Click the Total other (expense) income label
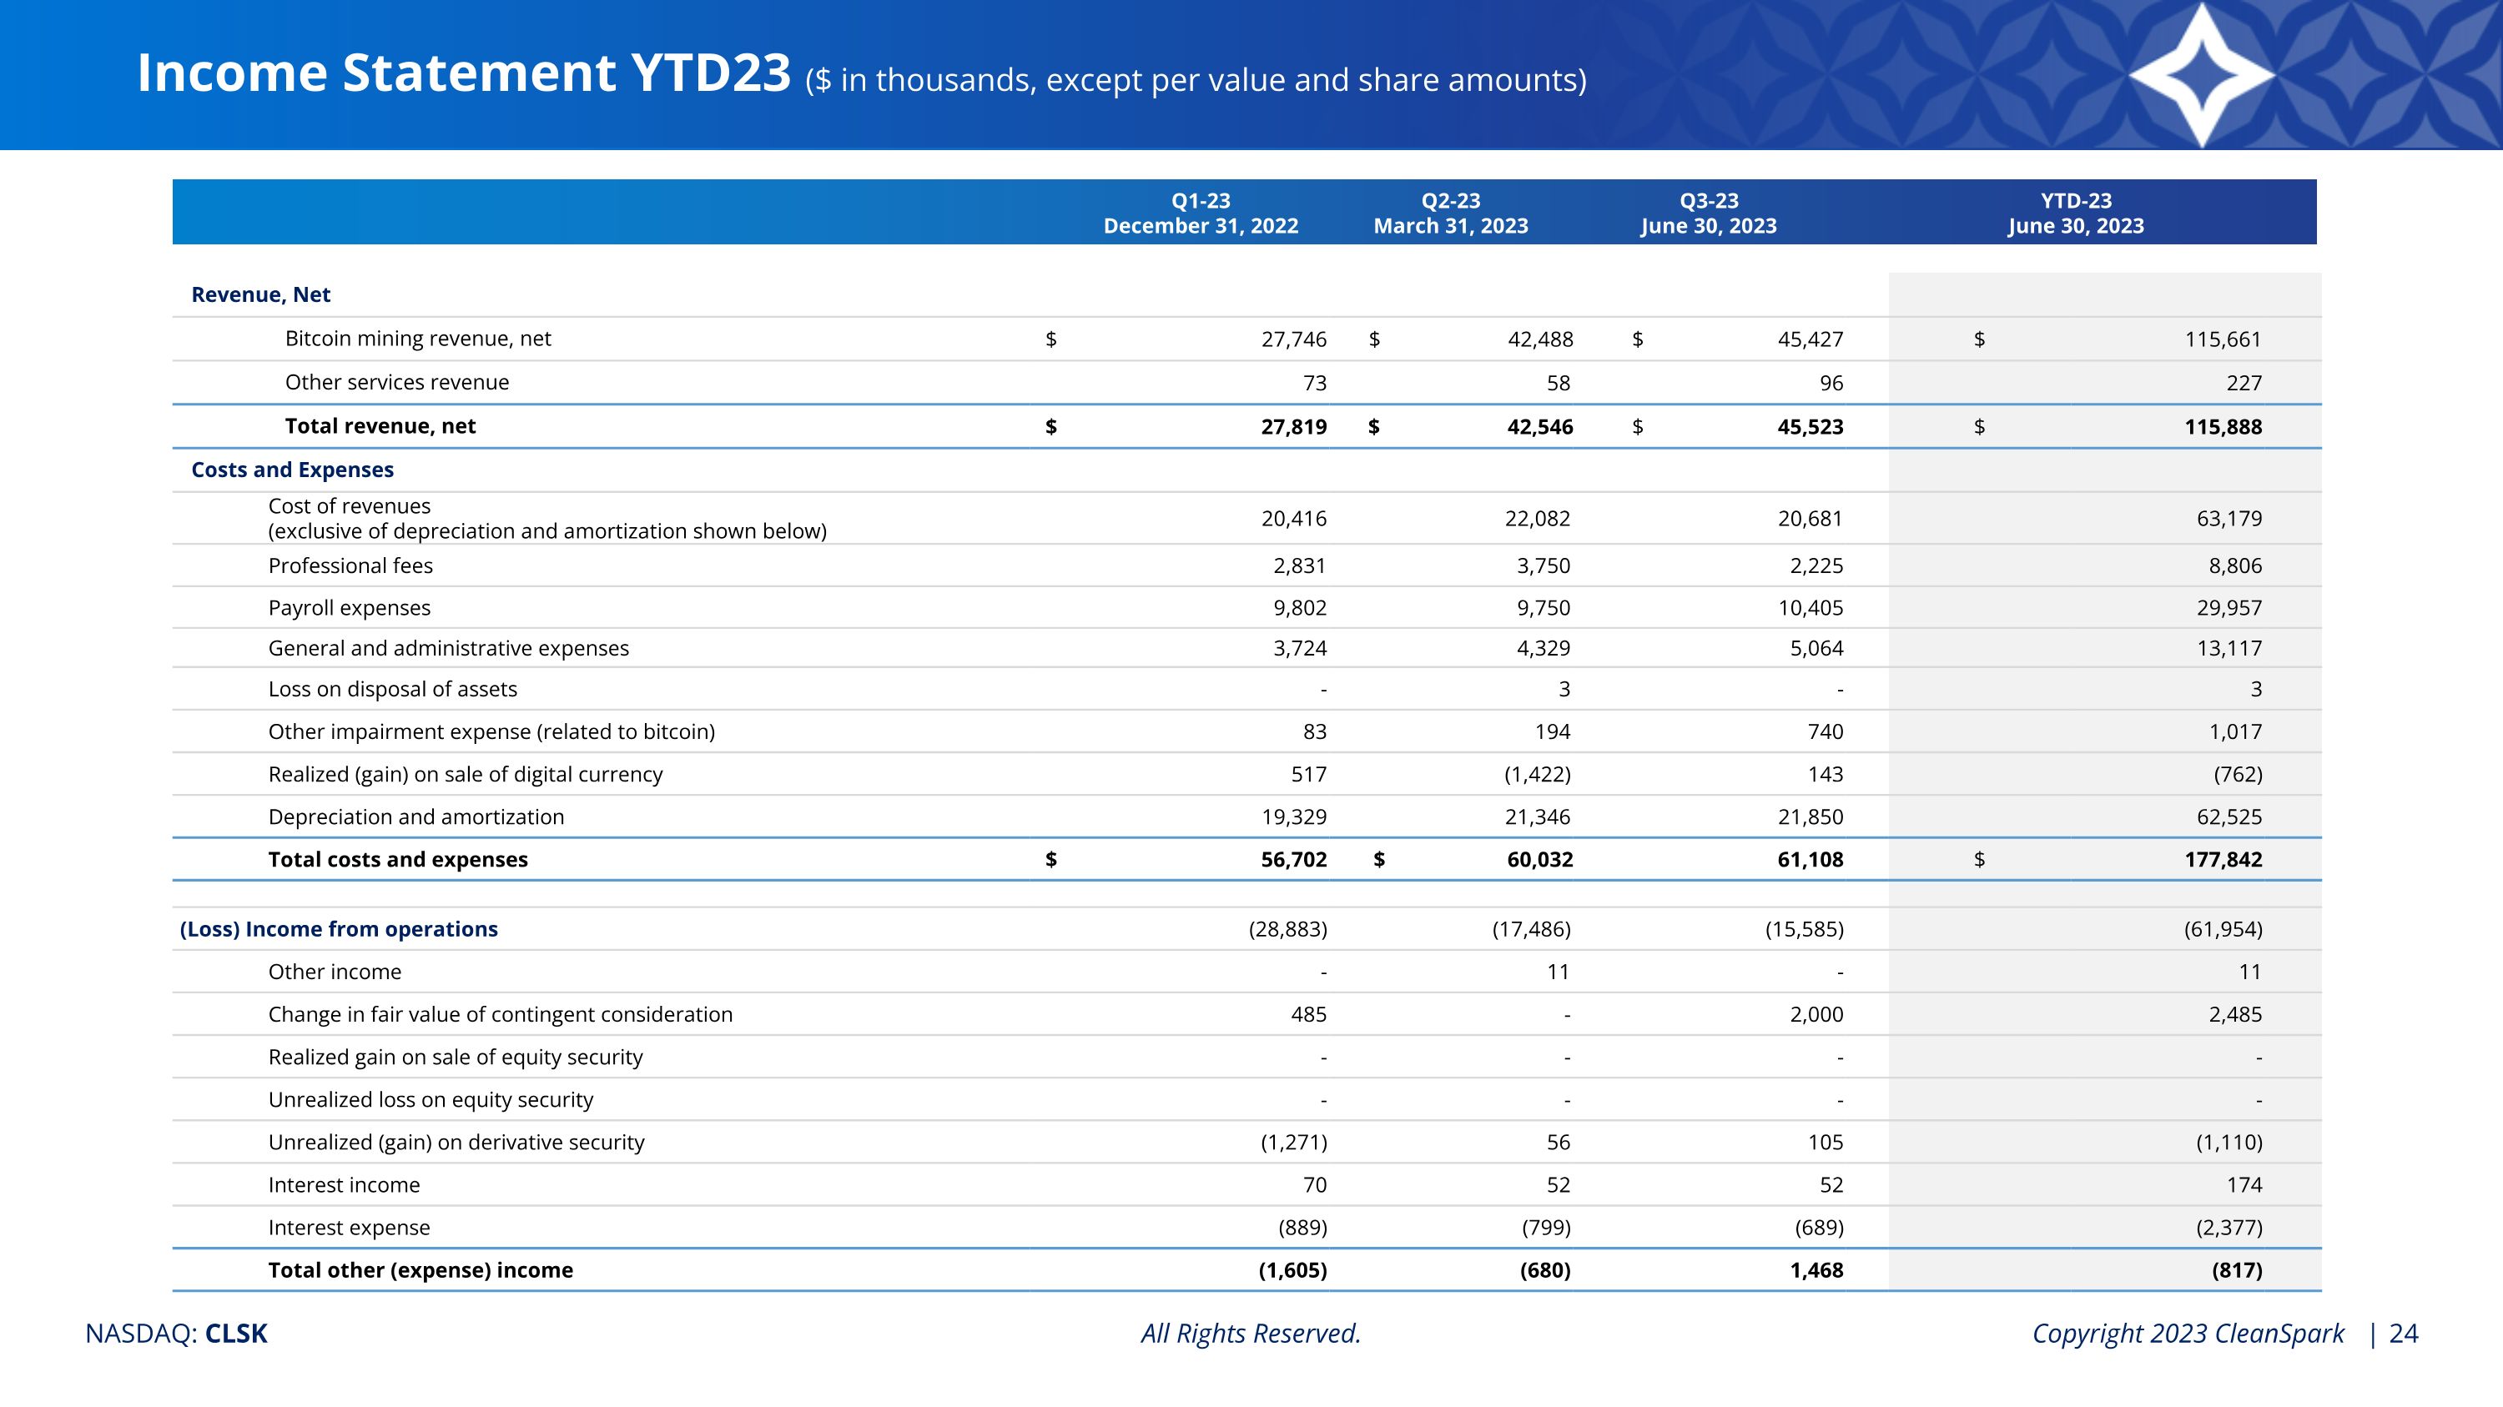The height and width of the screenshot is (1407, 2503). point(421,1270)
